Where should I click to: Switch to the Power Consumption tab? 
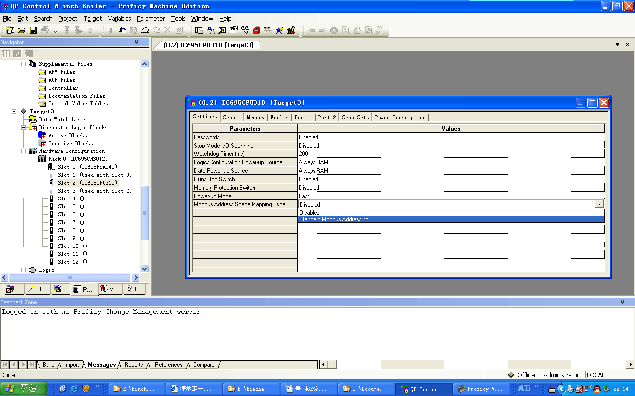400,117
